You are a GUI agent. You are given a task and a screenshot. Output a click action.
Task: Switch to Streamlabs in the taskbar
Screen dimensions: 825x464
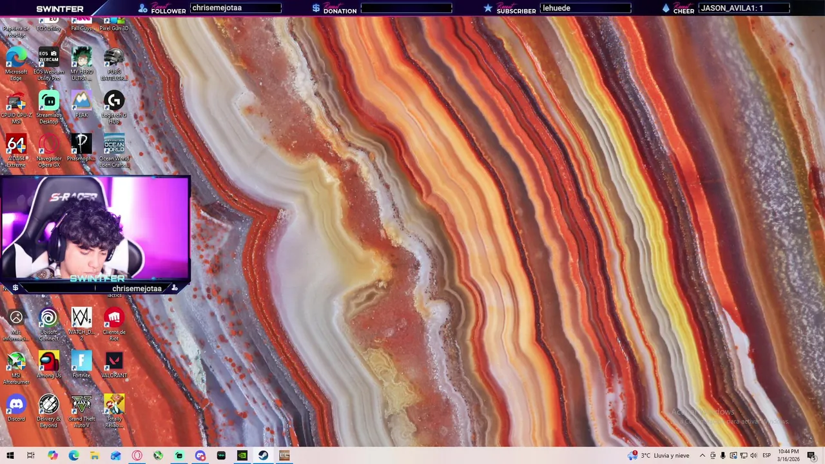coord(179,456)
